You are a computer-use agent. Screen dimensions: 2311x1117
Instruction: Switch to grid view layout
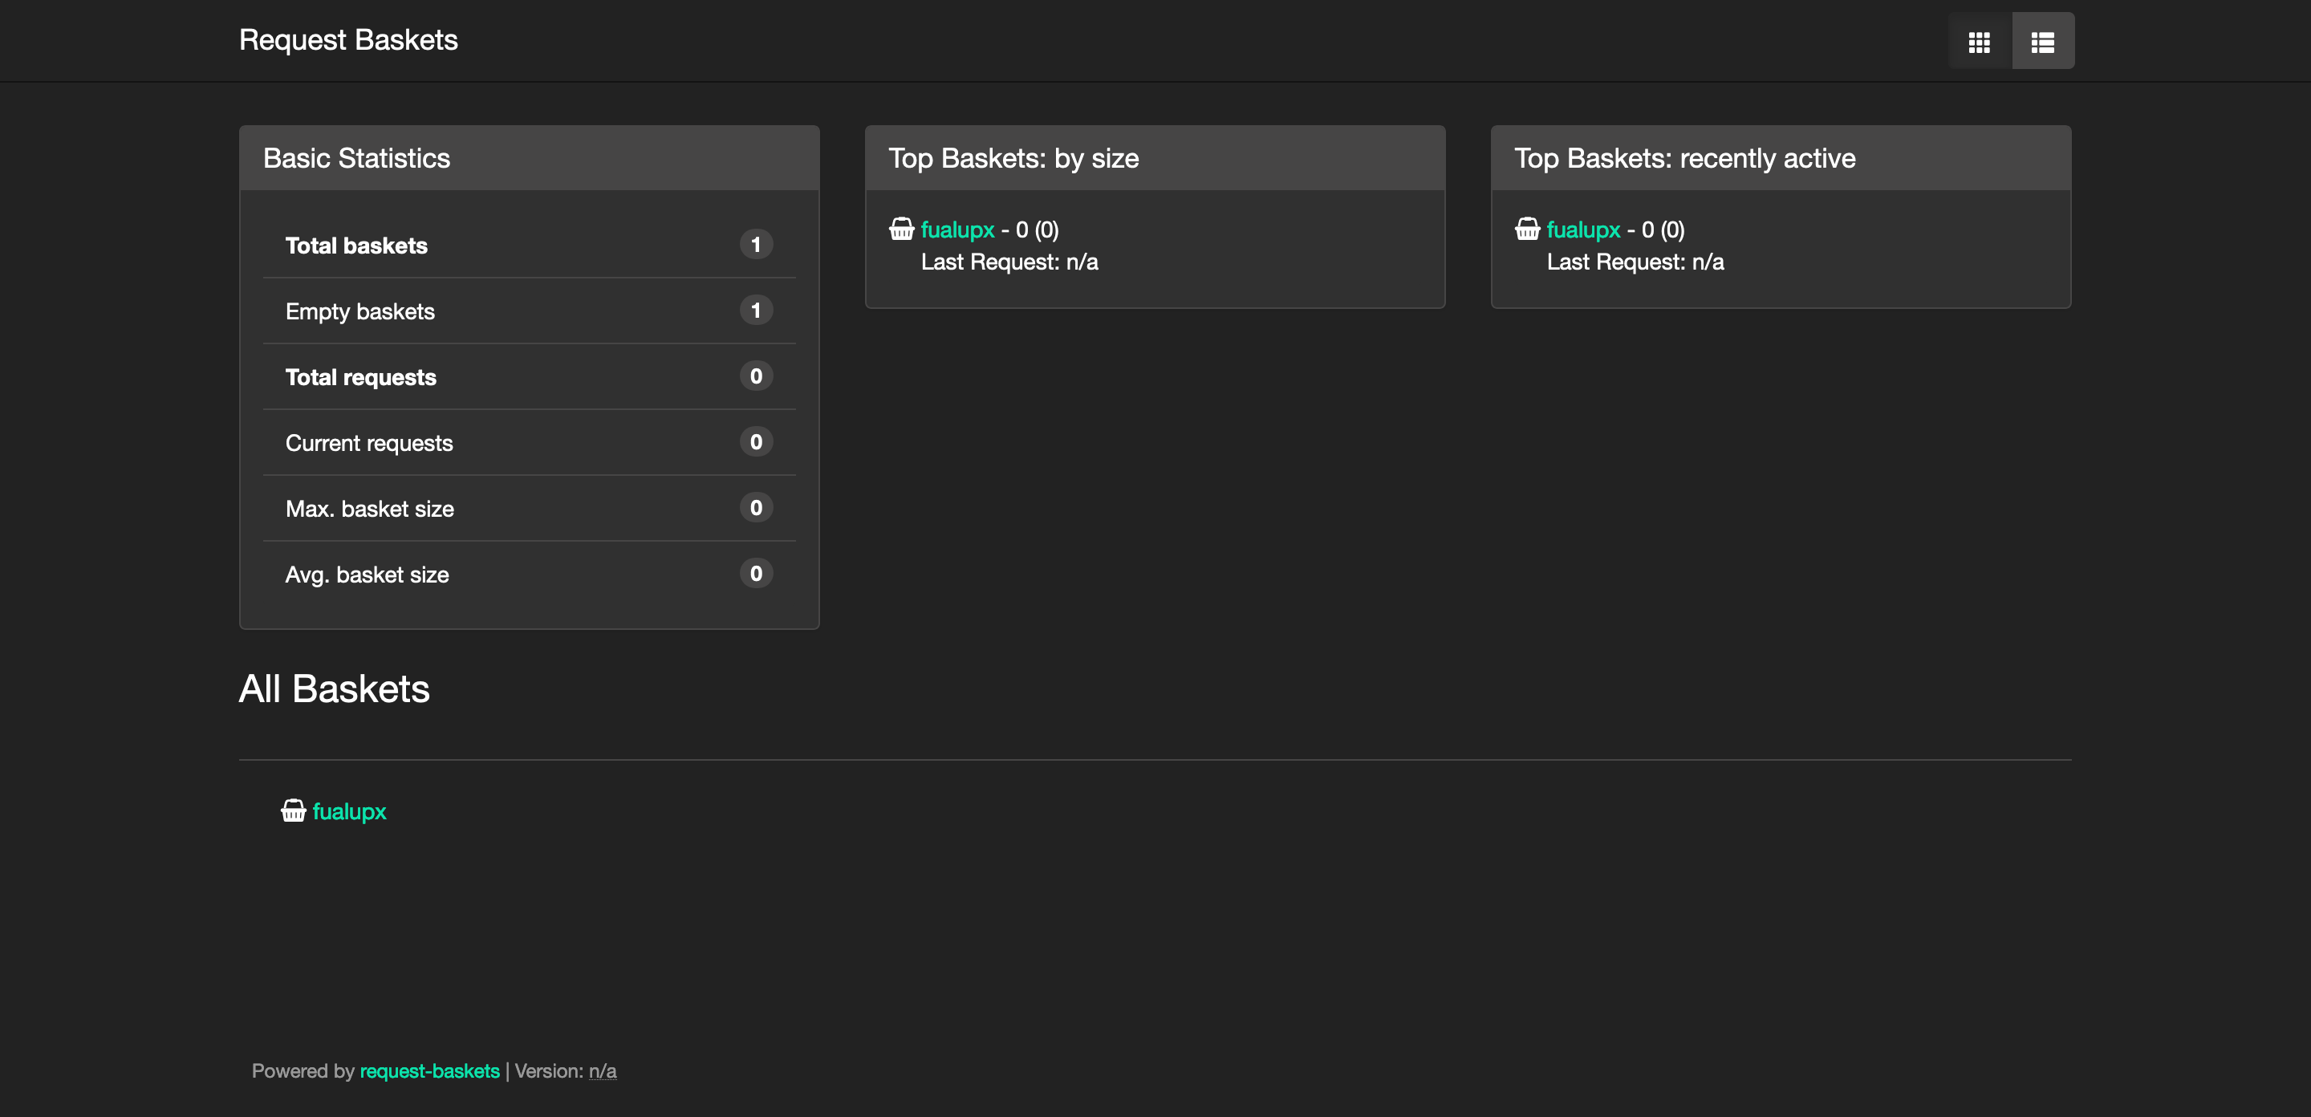point(1979,41)
